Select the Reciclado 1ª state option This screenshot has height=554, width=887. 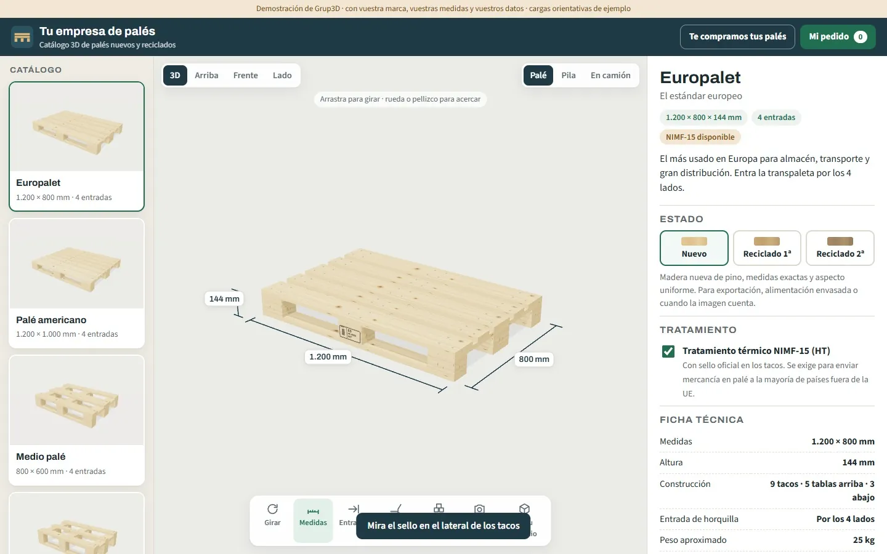coord(767,248)
